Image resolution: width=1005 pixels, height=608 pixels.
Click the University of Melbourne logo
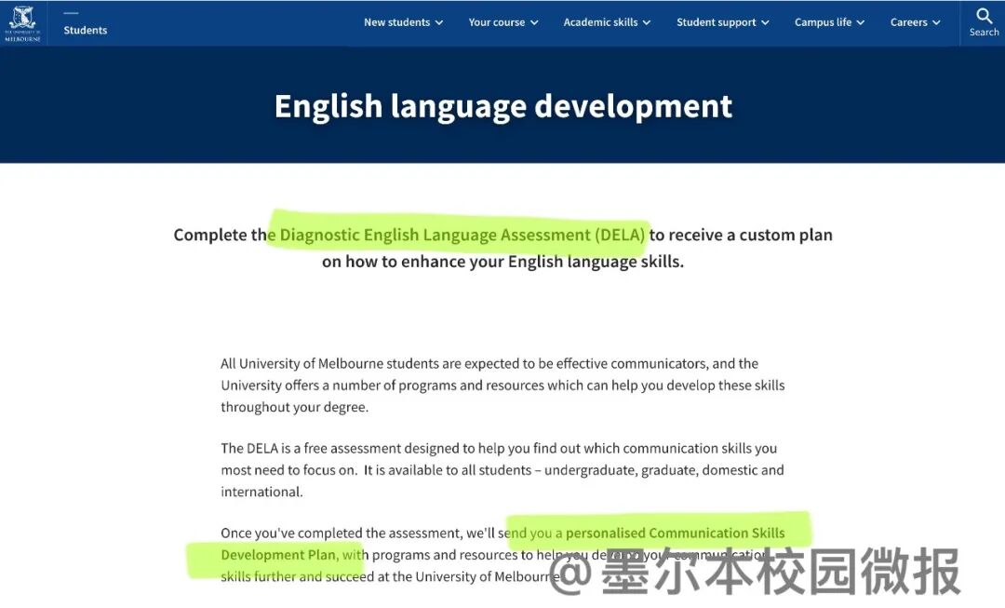tap(22, 23)
